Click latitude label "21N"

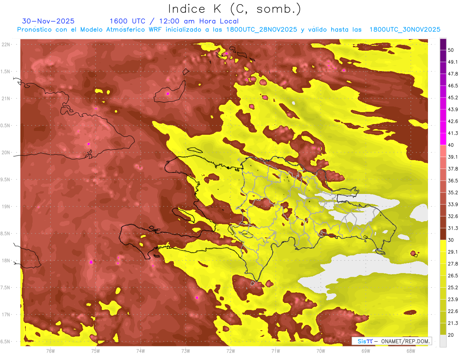pyautogui.click(x=7, y=98)
